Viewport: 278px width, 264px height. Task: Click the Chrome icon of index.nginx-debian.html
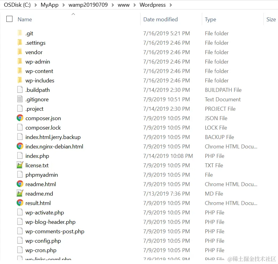[x=20, y=146]
